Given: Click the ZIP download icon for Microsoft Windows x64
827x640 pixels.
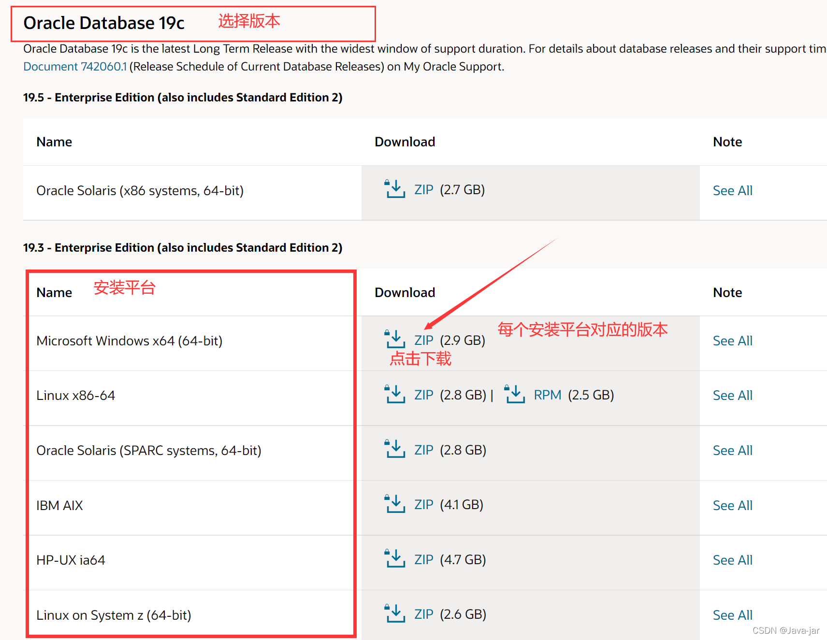Looking at the screenshot, I should [395, 340].
